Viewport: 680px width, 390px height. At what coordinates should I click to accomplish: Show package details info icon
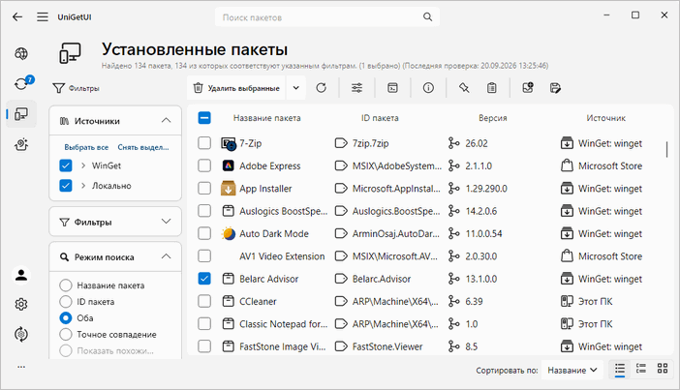(x=428, y=88)
